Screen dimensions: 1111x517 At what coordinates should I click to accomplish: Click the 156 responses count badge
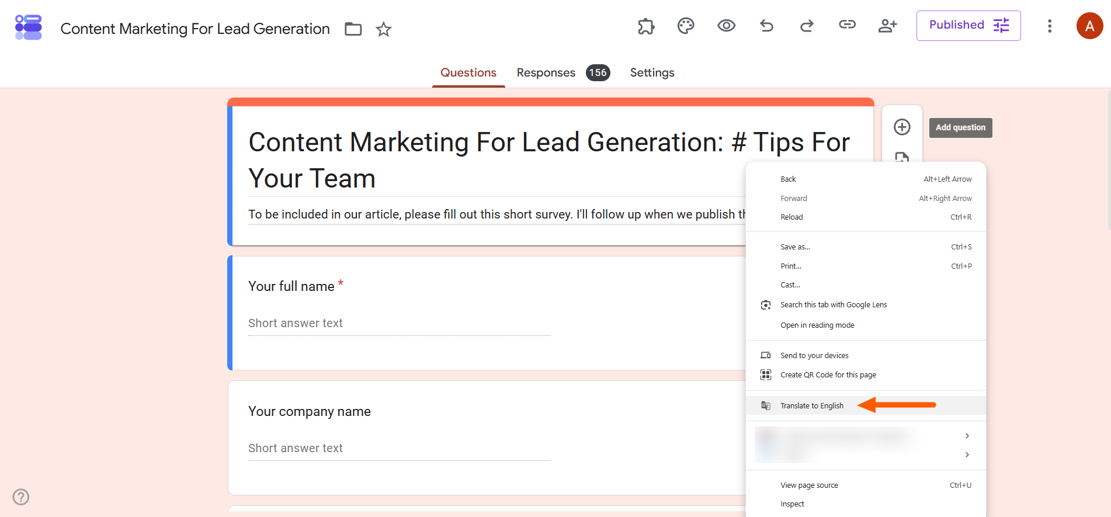598,72
